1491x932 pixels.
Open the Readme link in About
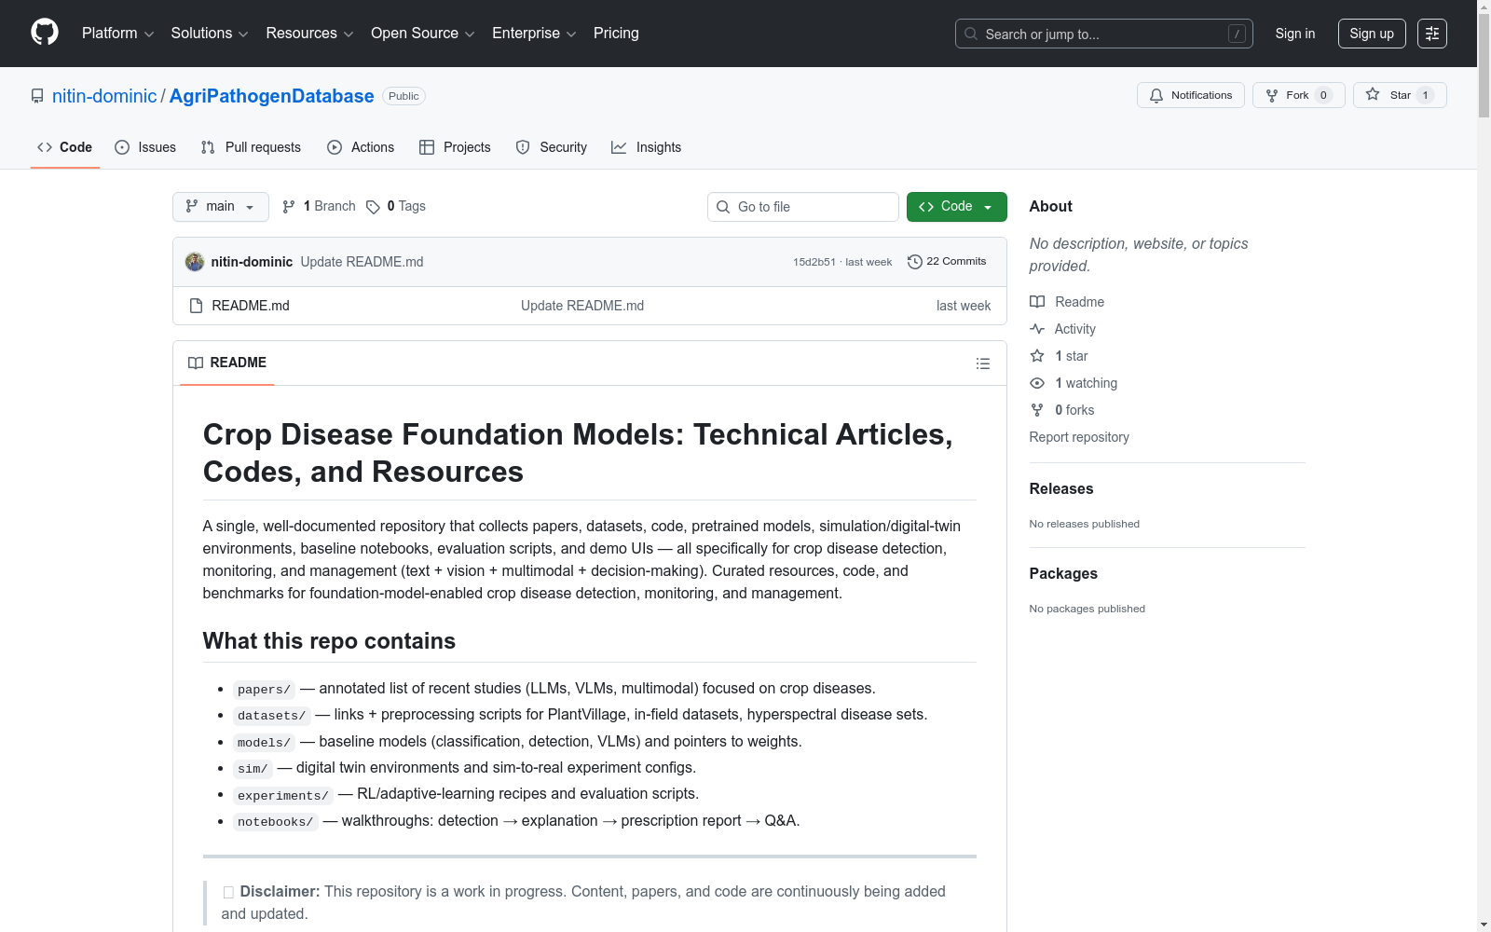click(1080, 302)
